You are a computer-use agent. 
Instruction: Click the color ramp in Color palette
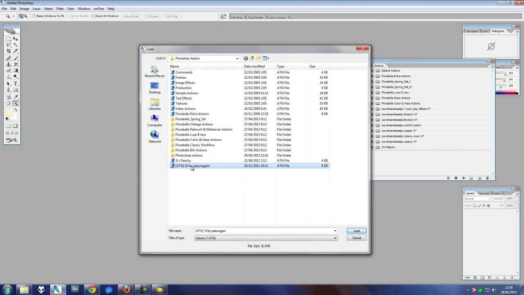[x=507, y=93]
